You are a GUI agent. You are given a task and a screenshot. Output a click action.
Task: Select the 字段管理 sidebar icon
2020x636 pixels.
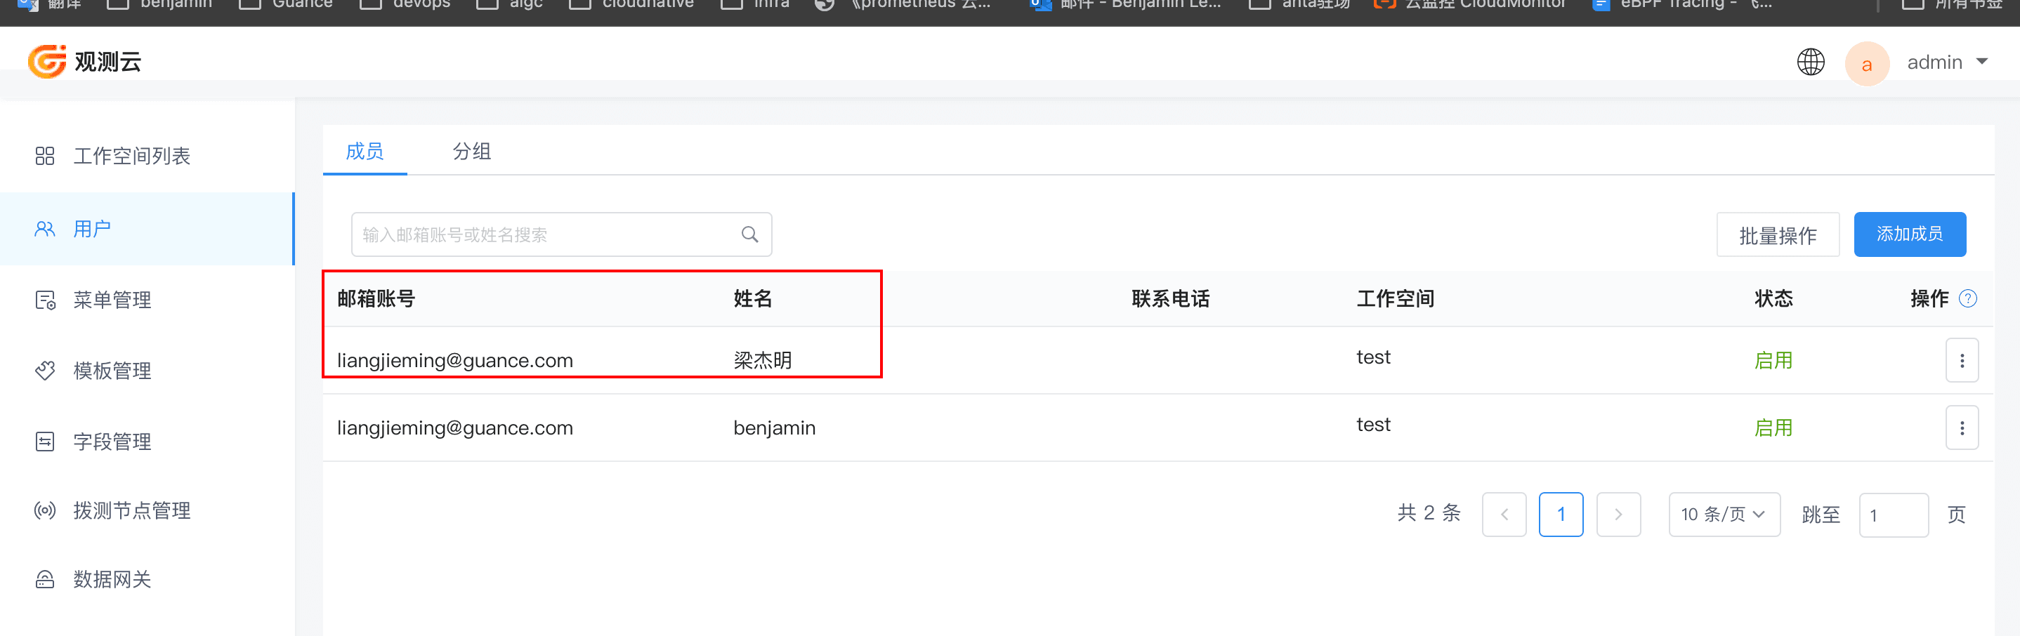pos(45,441)
